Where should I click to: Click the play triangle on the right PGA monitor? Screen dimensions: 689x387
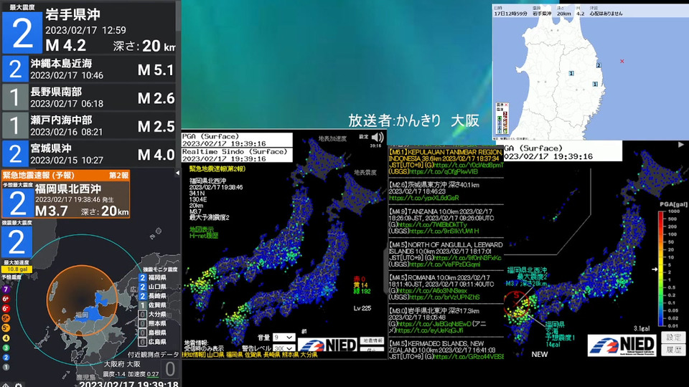pos(680,144)
